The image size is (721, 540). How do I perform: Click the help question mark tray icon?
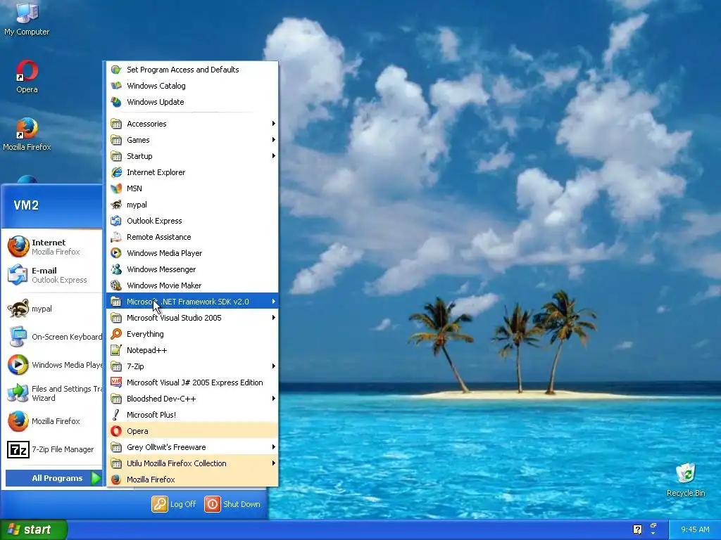click(x=637, y=529)
